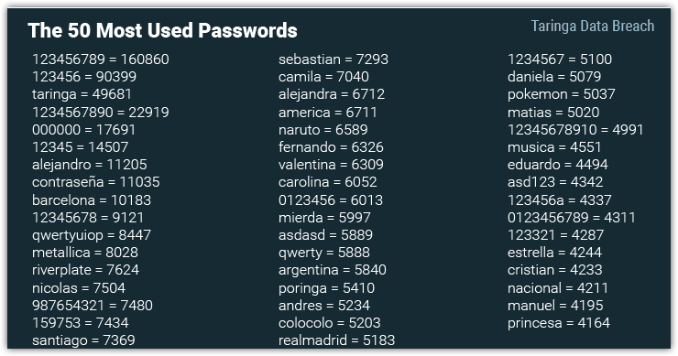The width and height of the screenshot is (678, 356).
Task: Select the realmadrid = 5183 line
Action: [x=337, y=340]
